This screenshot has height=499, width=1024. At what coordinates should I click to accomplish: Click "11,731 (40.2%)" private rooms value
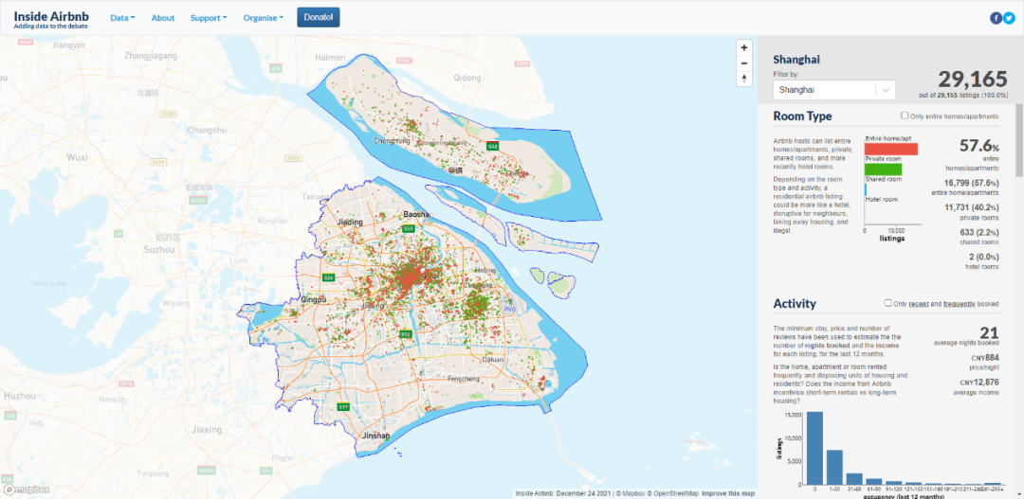click(972, 208)
